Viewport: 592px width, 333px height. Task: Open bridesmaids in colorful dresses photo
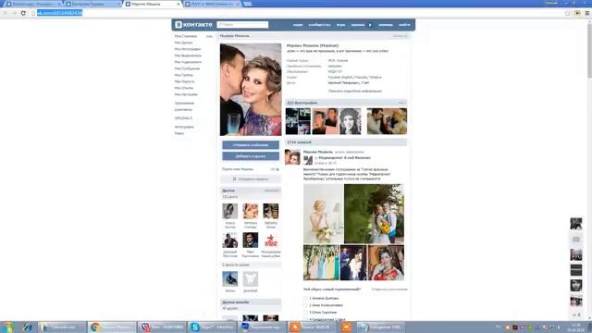click(x=321, y=263)
